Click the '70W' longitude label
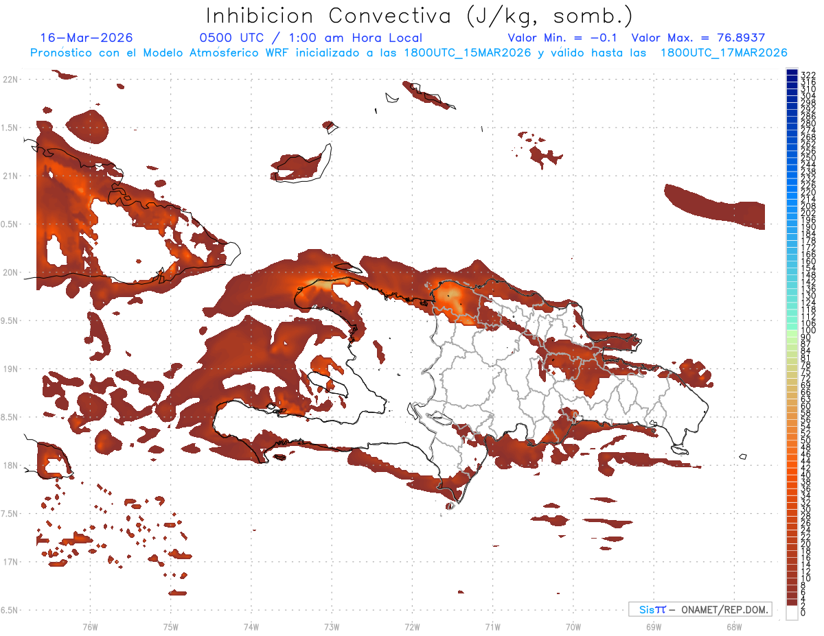824x636 pixels. pyautogui.click(x=573, y=627)
